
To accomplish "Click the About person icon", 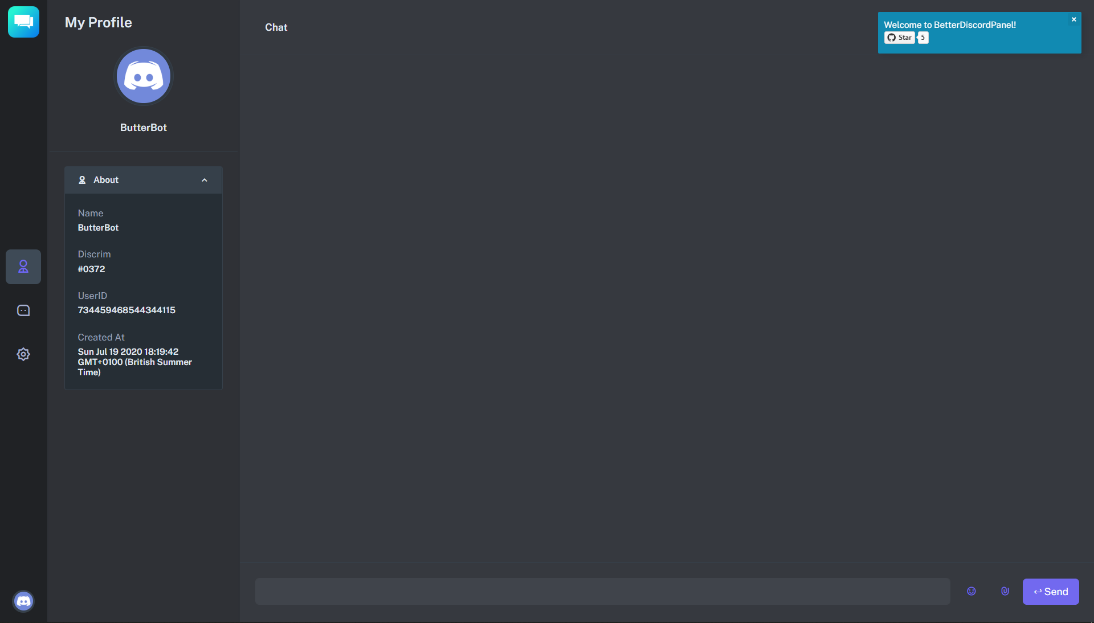I will [x=82, y=180].
